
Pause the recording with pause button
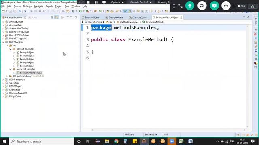click(x=96, y=2)
